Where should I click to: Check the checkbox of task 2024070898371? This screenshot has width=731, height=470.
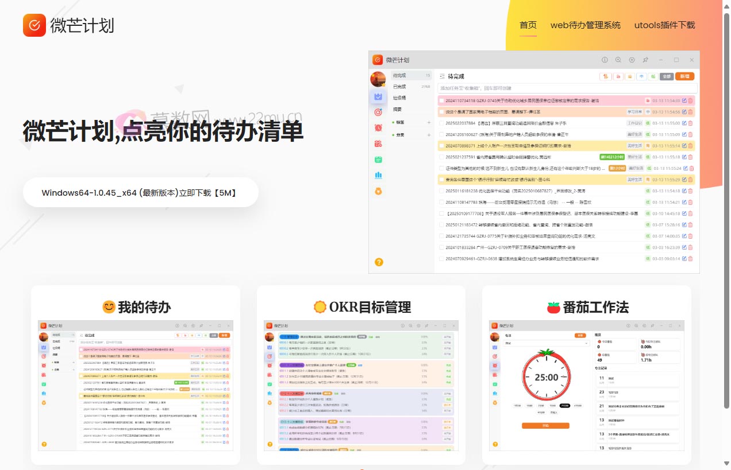click(x=441, y=145)
